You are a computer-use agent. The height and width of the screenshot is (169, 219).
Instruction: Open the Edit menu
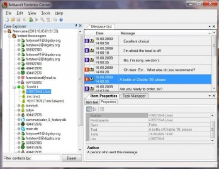click(x=20, y=13)
